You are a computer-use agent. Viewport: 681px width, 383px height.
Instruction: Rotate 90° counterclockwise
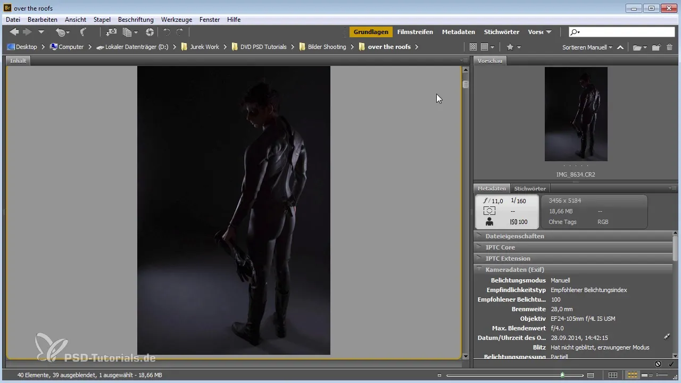pos(167,32)
